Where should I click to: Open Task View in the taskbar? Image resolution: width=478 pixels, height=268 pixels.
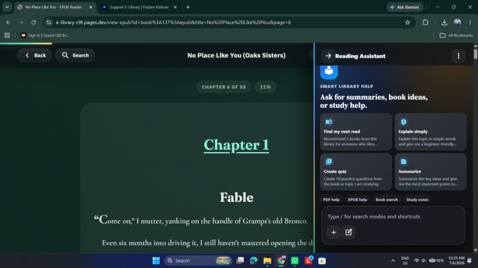pos(240,261)
